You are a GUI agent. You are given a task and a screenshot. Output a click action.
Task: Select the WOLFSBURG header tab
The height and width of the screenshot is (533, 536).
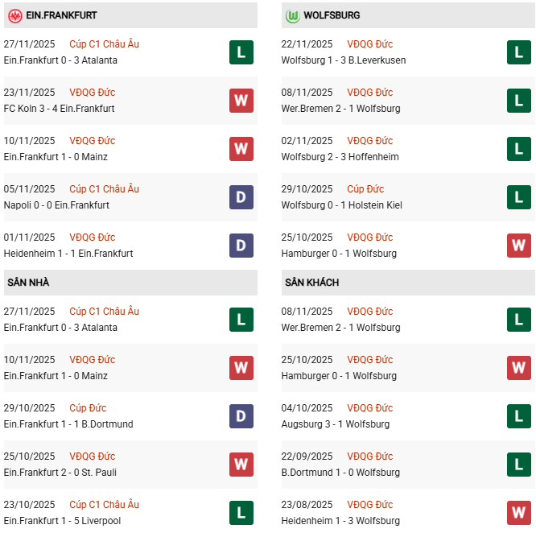click(332, 15)
